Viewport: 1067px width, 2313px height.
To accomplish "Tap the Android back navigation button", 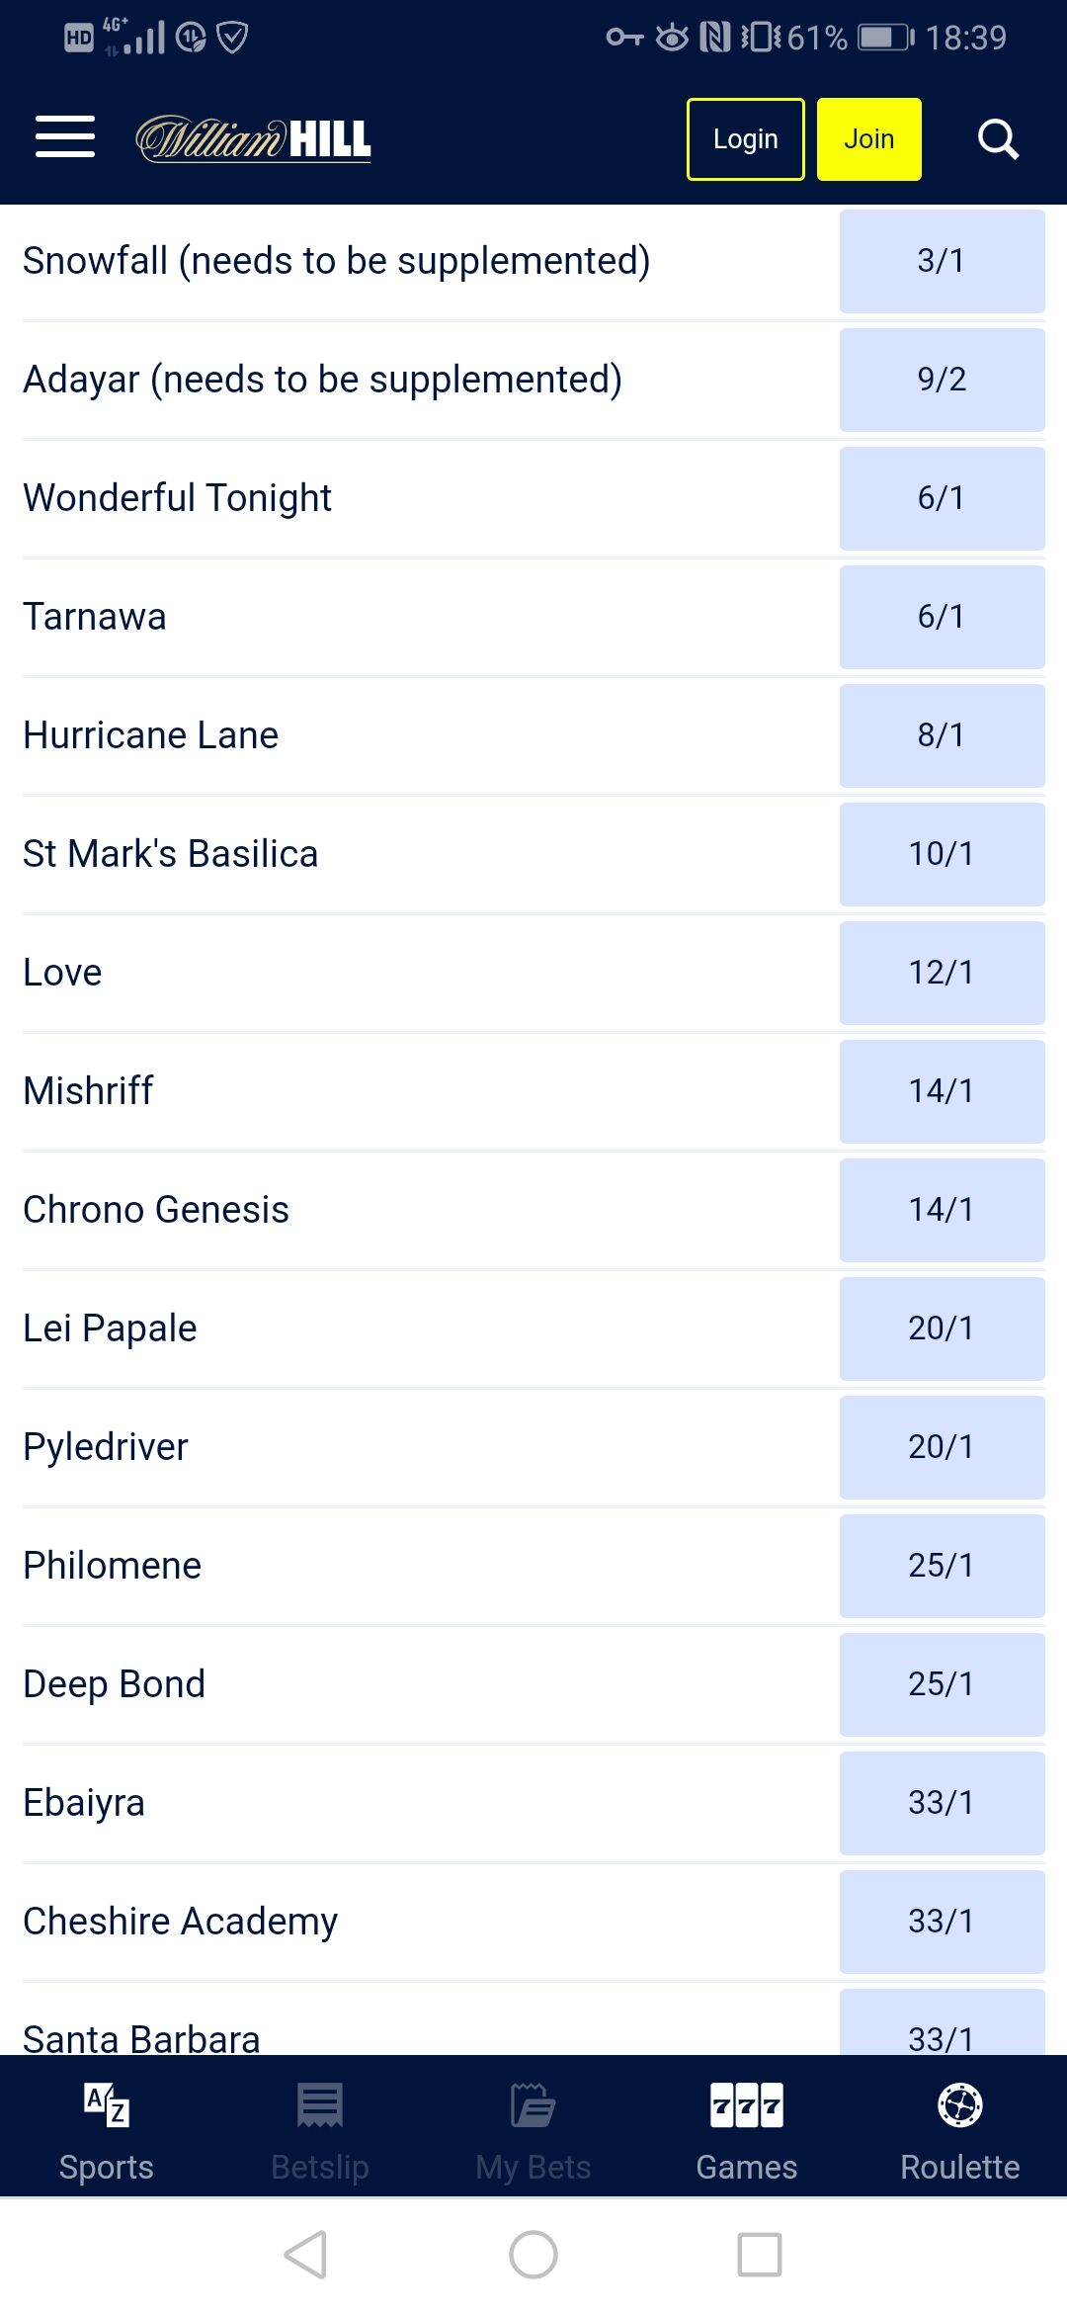I will 305,2255.
